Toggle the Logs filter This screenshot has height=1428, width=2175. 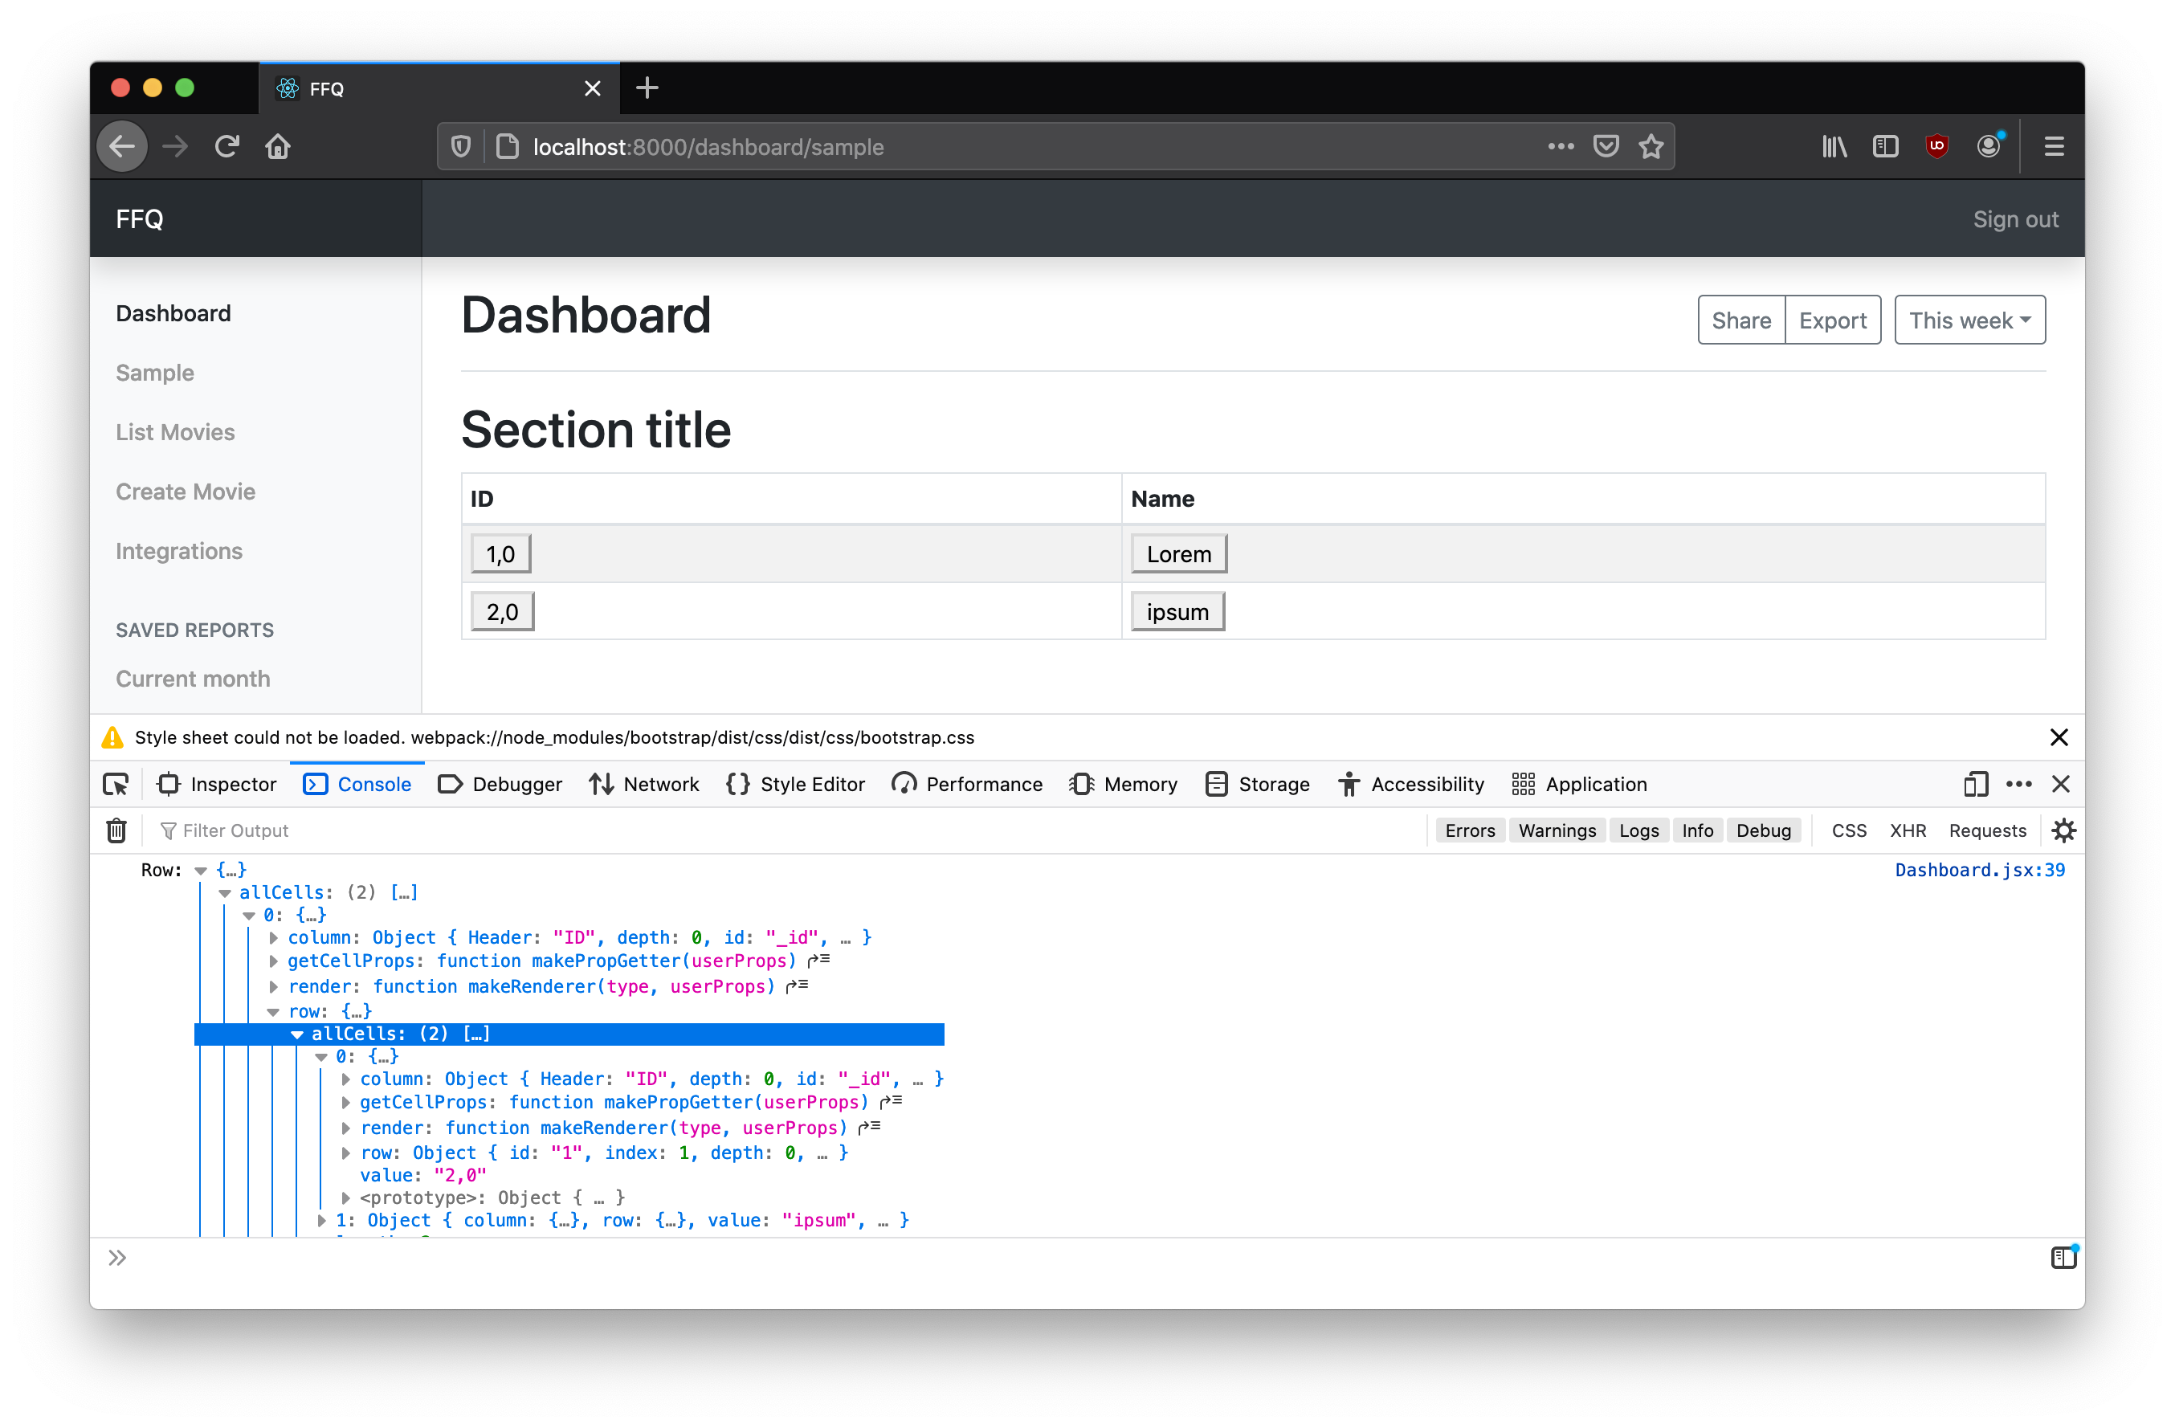1638,830
